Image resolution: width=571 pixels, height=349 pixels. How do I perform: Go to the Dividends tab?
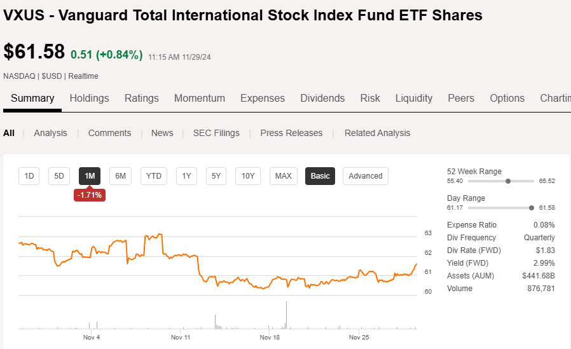322,98
